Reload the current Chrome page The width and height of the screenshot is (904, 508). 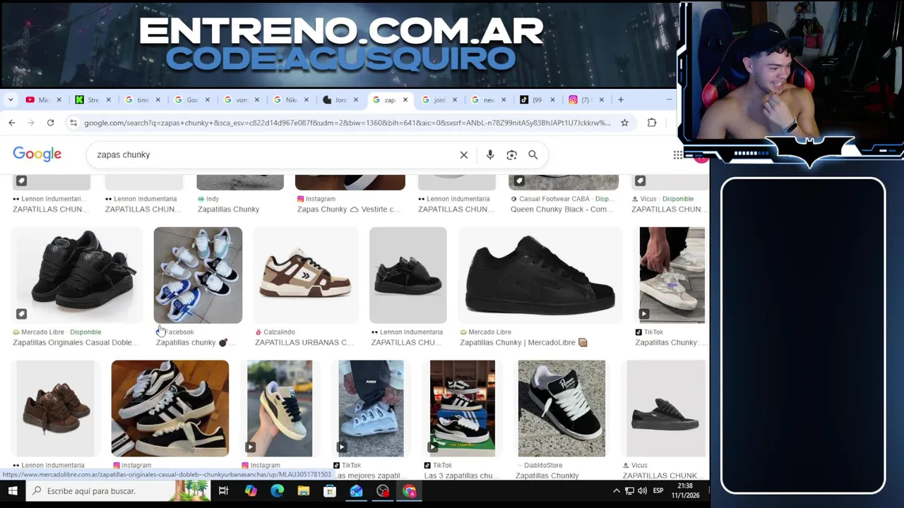[50, 123]
